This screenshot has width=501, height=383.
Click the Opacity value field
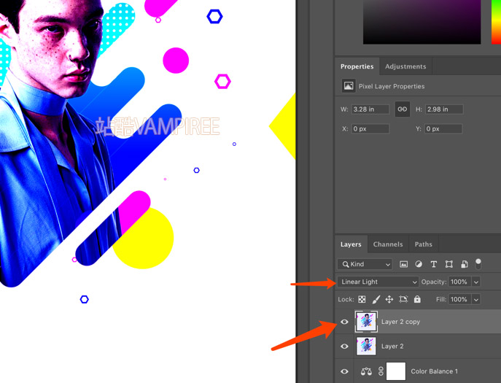459,282
